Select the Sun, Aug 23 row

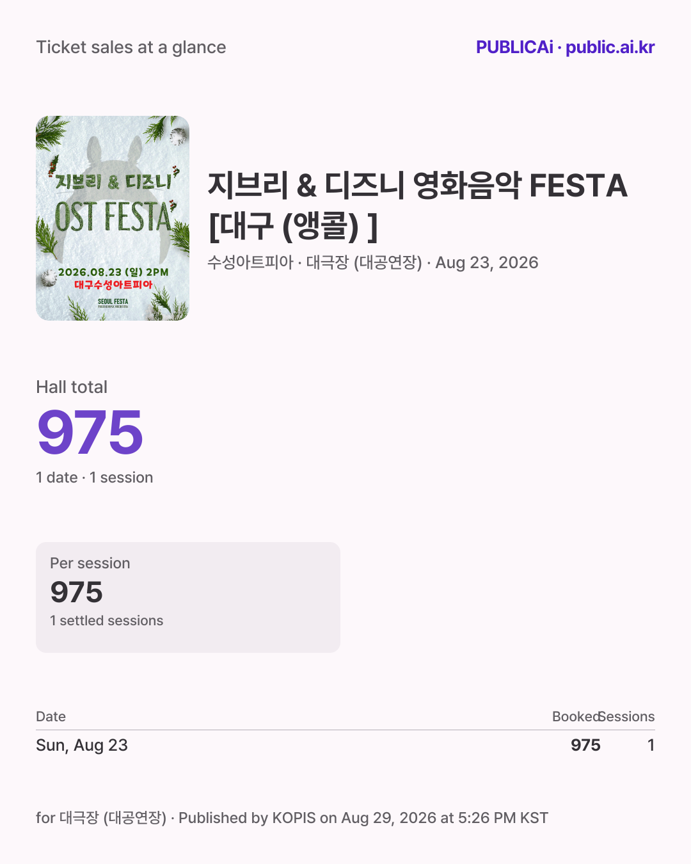coord(345,745)
